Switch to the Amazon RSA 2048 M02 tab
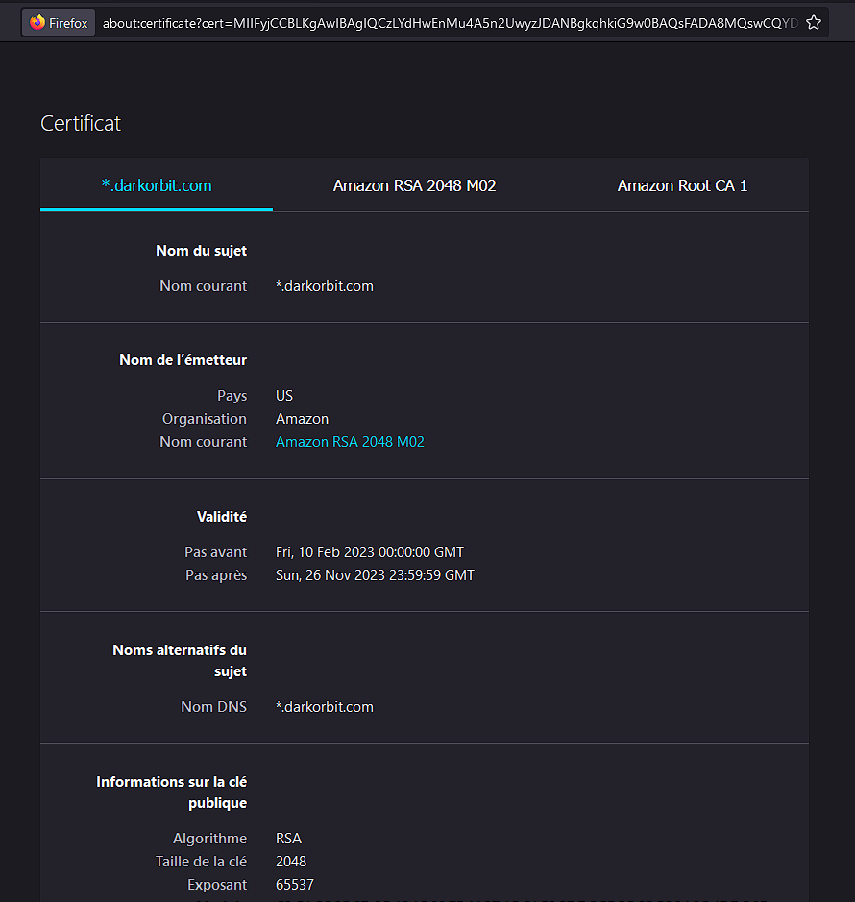855x902 pixels. [x=414, y=185]
